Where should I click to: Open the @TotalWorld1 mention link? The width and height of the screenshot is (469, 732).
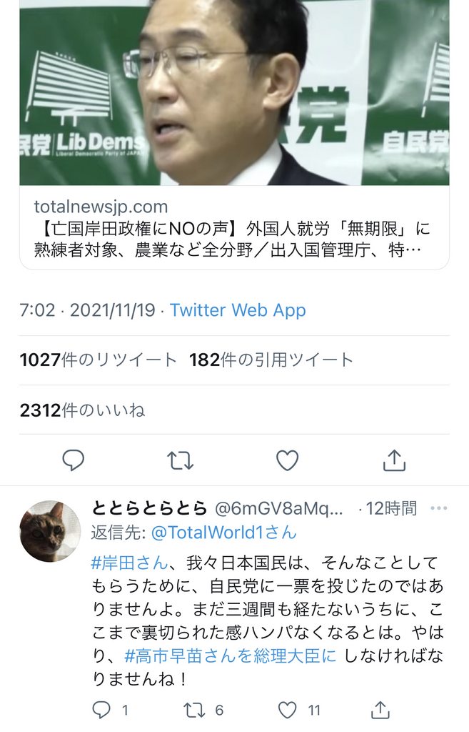coord(223,532)
